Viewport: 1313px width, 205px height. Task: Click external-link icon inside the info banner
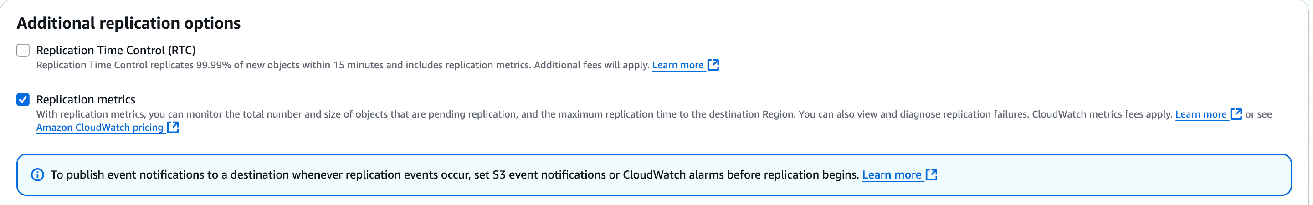931,174
